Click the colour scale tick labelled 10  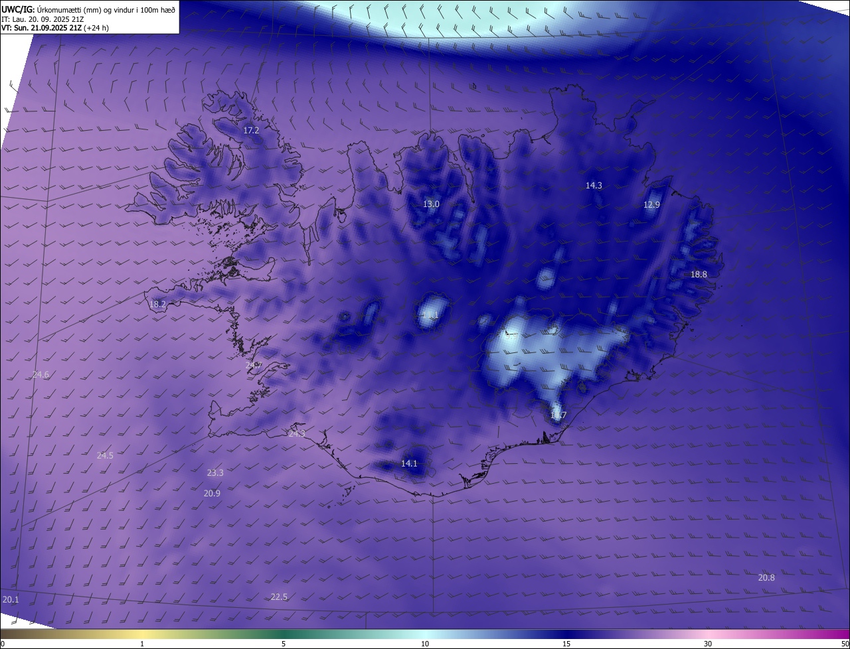pos(425,644)
